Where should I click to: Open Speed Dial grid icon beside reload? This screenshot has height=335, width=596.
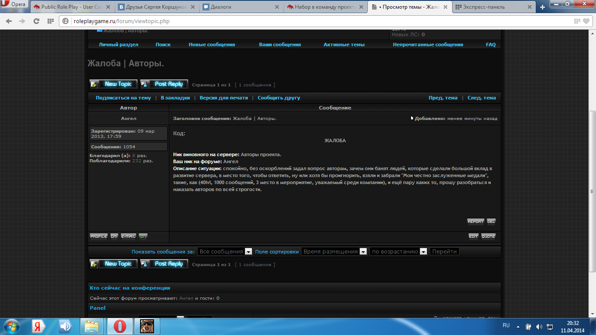tap(51, 21)
